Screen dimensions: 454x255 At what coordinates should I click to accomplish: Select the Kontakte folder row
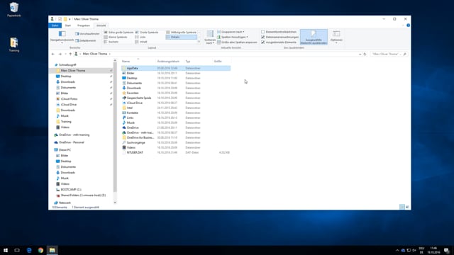coord(176,113)
